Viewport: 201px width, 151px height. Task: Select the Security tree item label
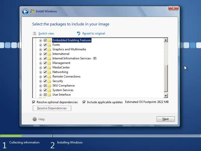tap(58, 81)
